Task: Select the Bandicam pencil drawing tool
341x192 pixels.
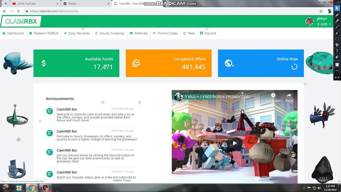Action: pyautogui.click(x=337, y=15)
